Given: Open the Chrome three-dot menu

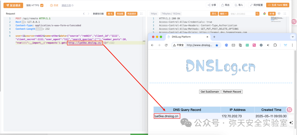Looking at the screenshot, I should 292,45.
